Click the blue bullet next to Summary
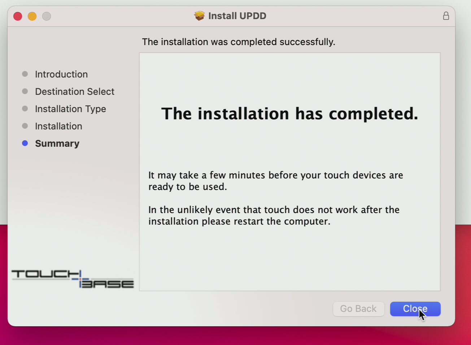Screen dimensions: 471x345 pos(25,143)
